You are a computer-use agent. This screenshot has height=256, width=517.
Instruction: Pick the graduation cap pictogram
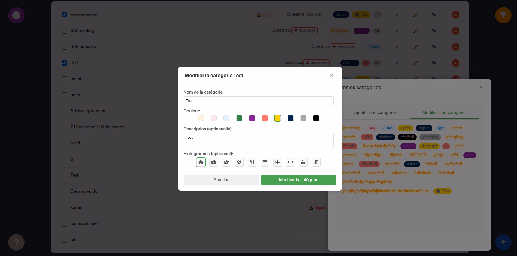click(226, 162)
